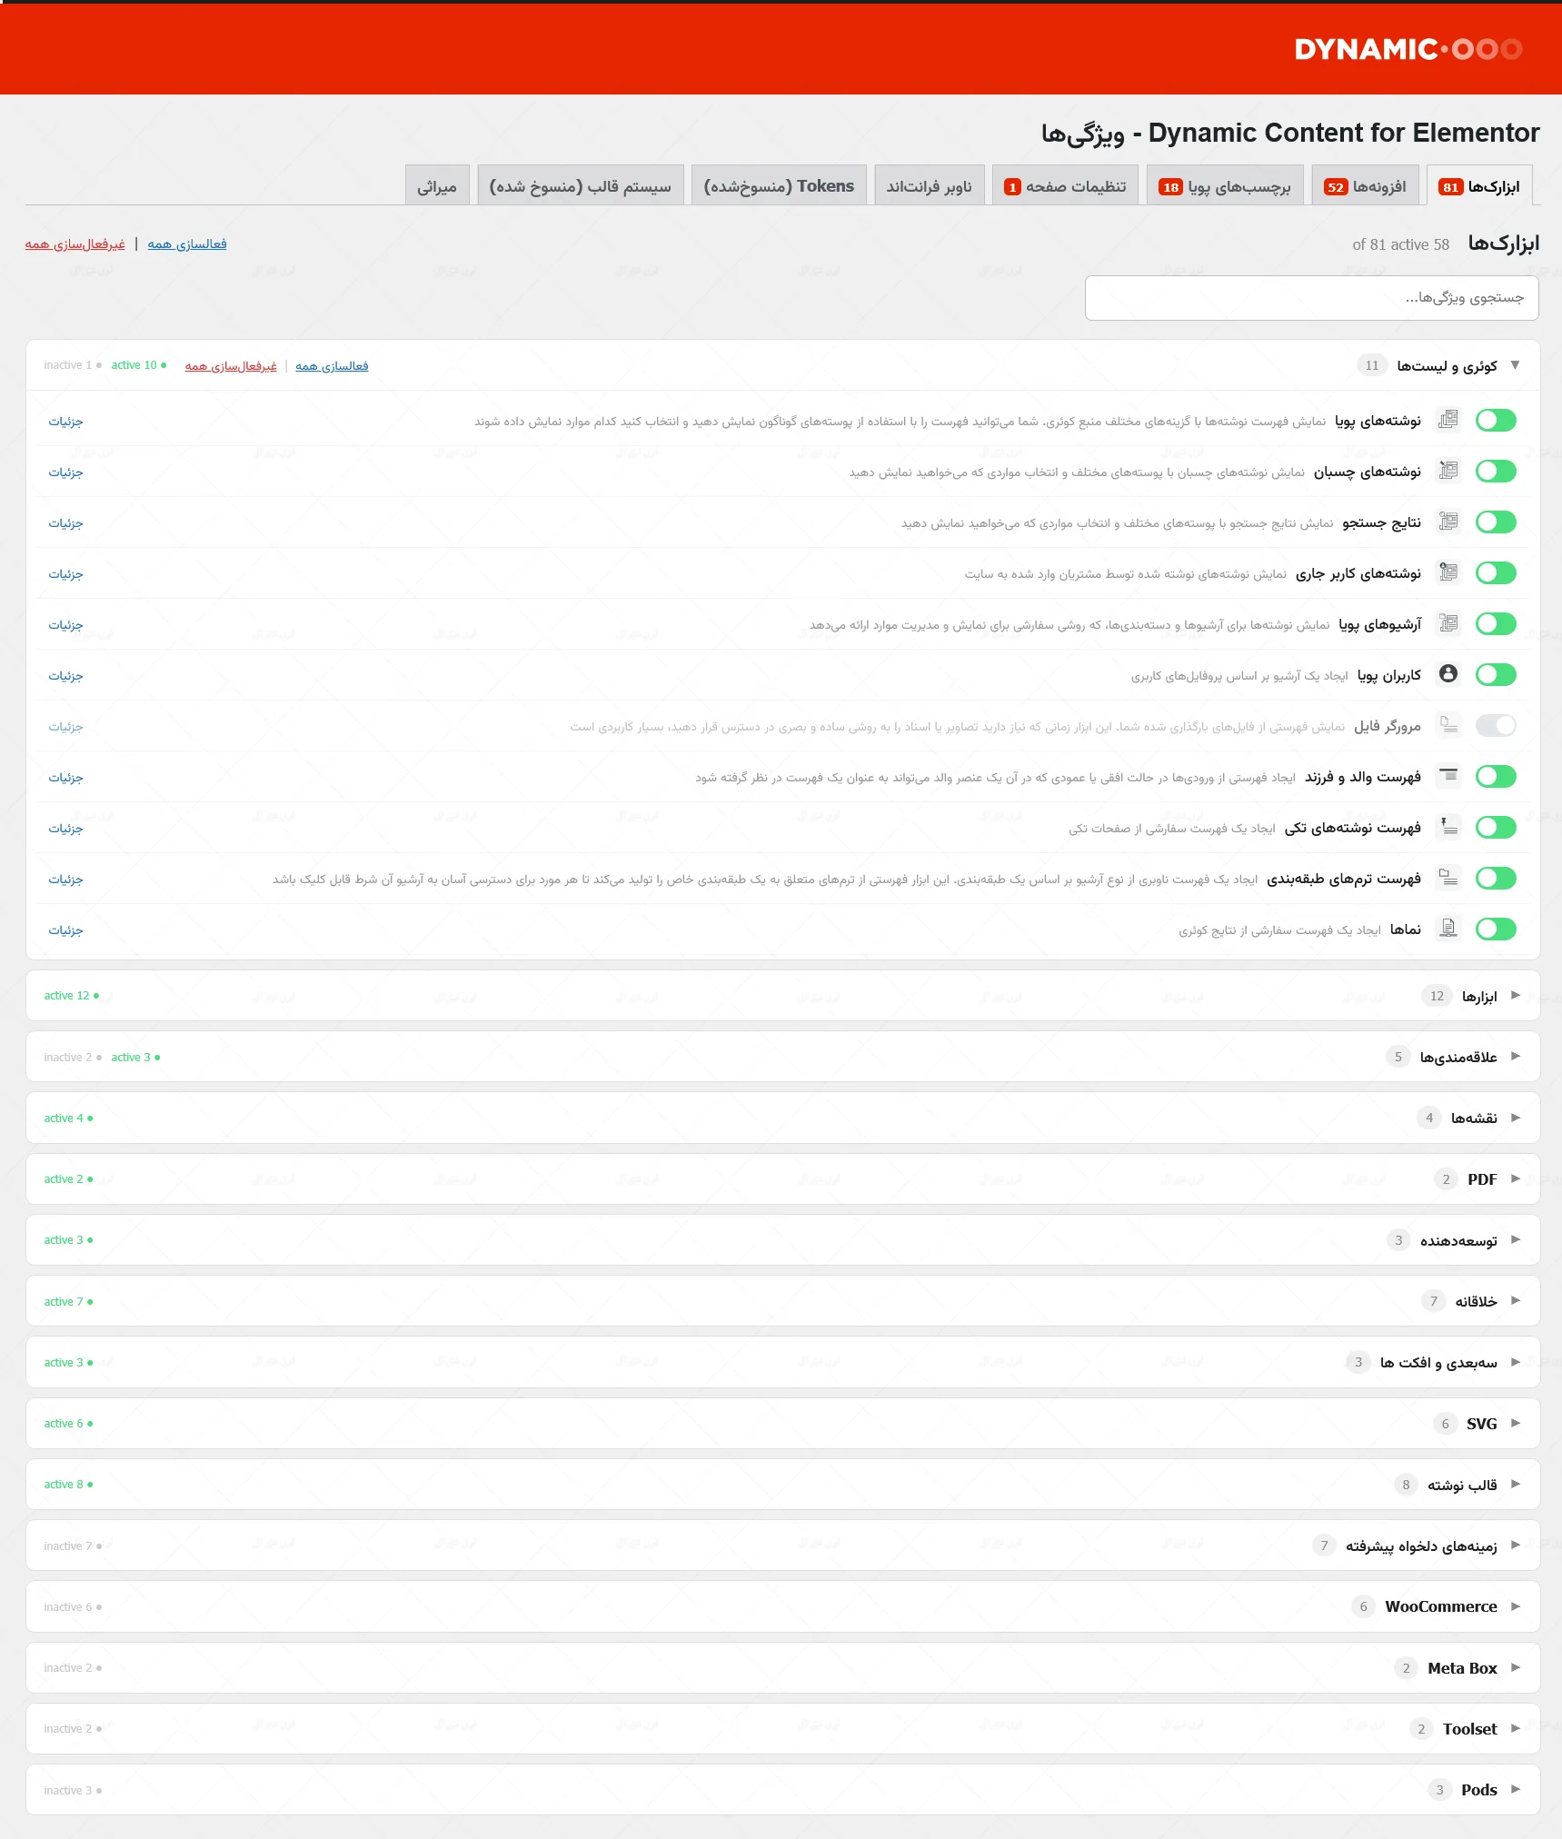Switch to the ابزارک‌ها tab
This screenshot has height=1839, width=1562.
1479,186
